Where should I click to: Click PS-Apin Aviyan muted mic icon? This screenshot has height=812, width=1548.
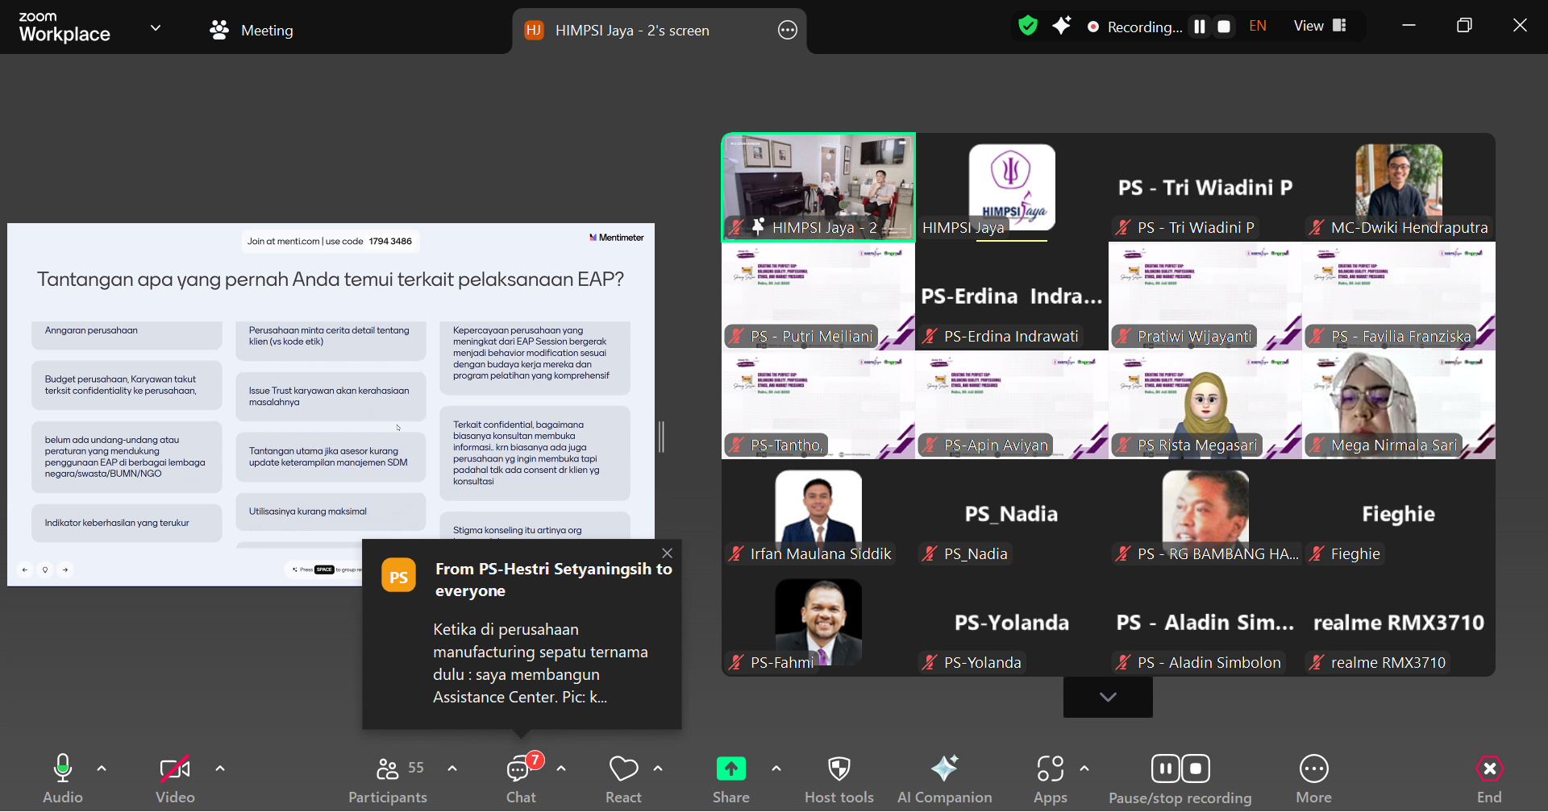pos(930,445)
